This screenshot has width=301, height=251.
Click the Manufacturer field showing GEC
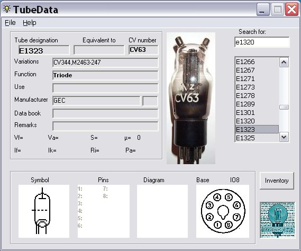pos(96,101)
